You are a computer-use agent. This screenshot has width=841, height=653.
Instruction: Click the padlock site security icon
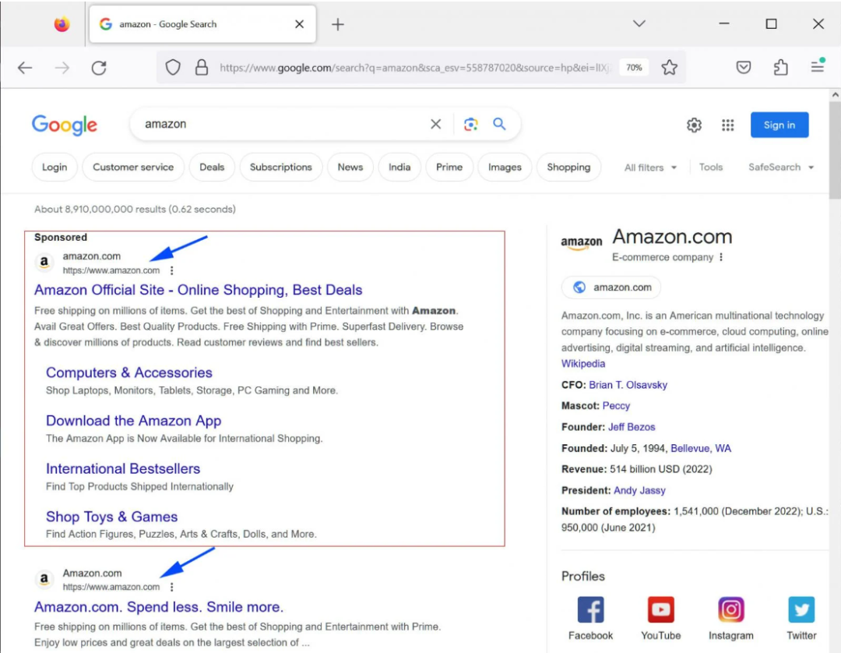[x=202, y=68]
